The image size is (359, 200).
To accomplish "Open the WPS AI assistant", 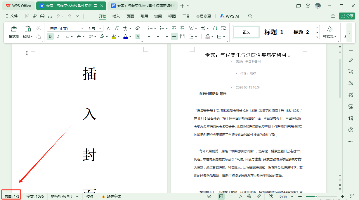I will pos(230,16).
